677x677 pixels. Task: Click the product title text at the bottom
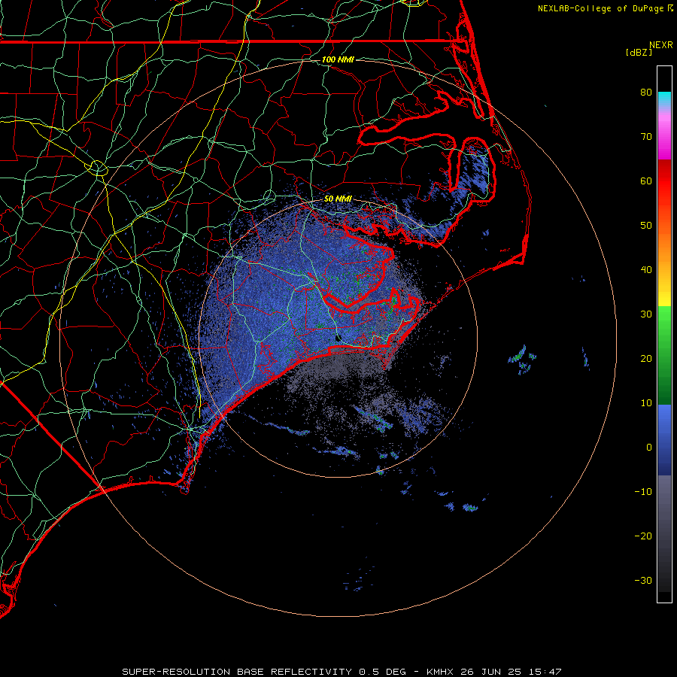[x=342, y=672]
